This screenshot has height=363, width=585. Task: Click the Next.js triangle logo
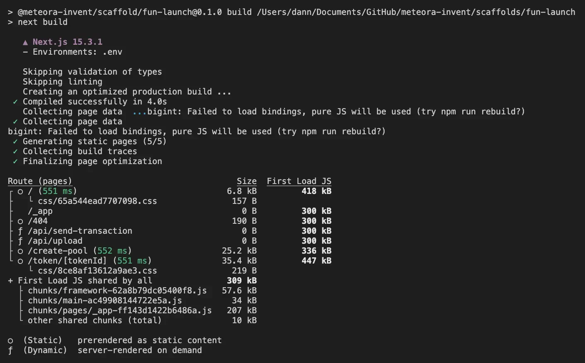pos(25,42)
